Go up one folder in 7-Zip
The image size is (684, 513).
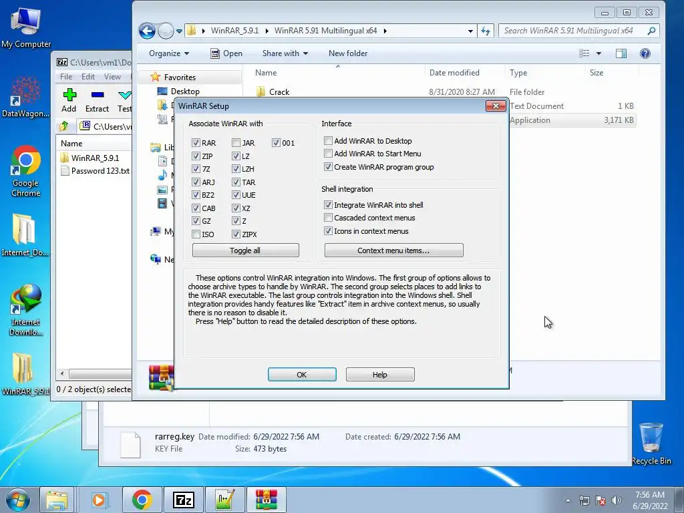coord(64,126)
